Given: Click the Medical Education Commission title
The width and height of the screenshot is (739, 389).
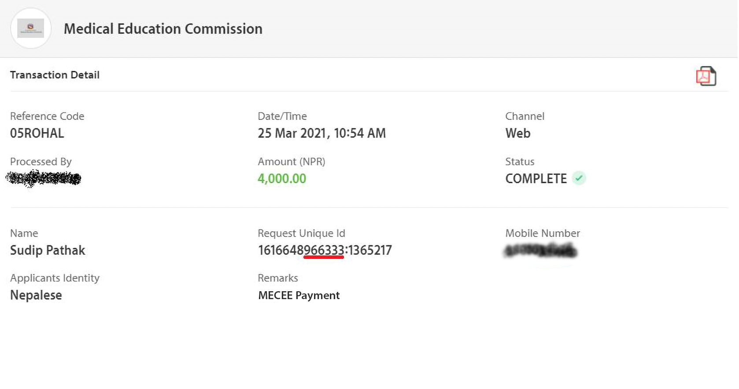Looking at the screenshot, I should [x=163, y=29].
